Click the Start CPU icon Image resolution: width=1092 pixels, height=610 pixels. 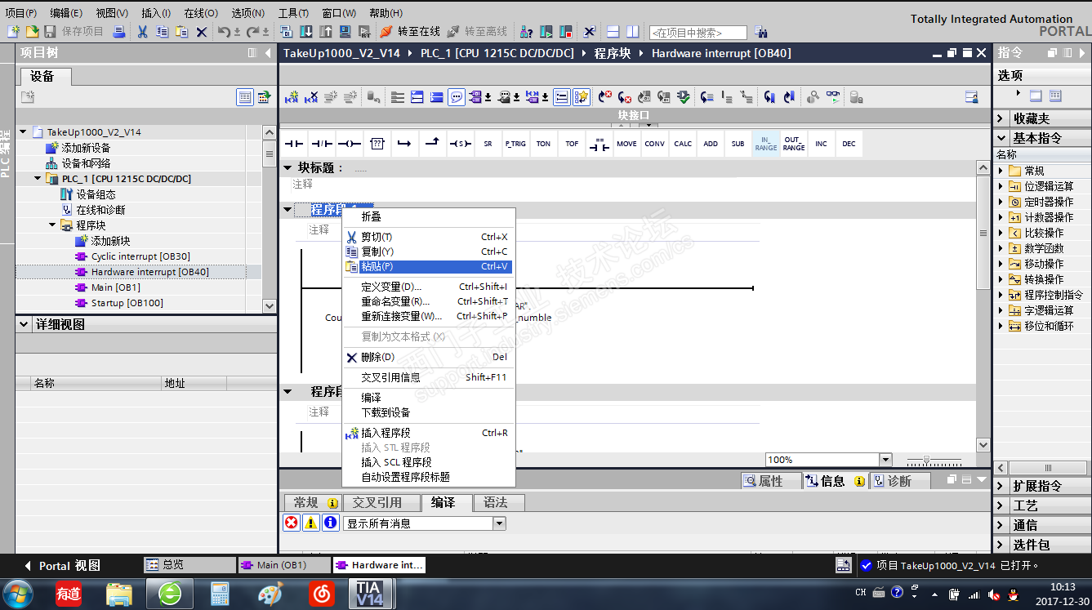(546, 32)
